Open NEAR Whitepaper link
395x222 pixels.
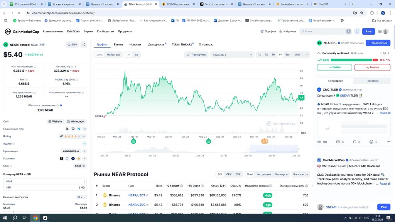[x=76, y=121]
